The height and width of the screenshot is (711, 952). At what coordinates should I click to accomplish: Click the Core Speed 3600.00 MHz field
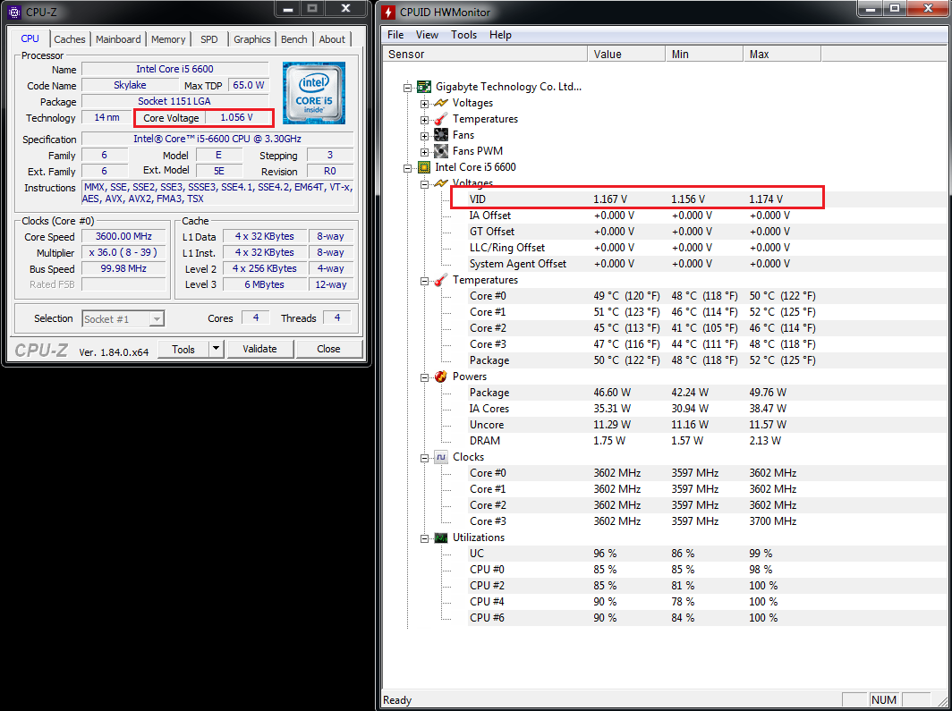pyautogui.click(x=123, y=237)
